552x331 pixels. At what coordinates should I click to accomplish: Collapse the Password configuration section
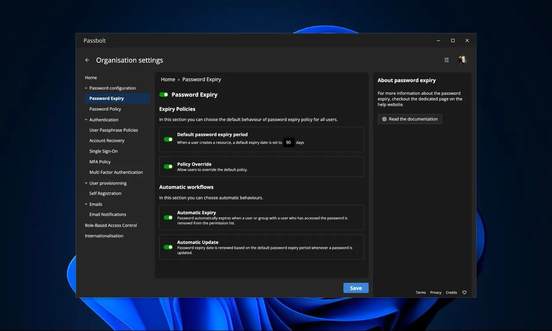coord(86,88)
